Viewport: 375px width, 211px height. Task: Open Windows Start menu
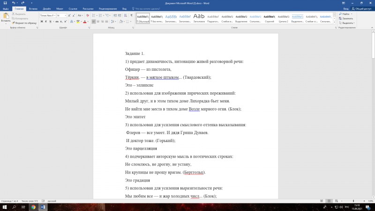point(5,207)
